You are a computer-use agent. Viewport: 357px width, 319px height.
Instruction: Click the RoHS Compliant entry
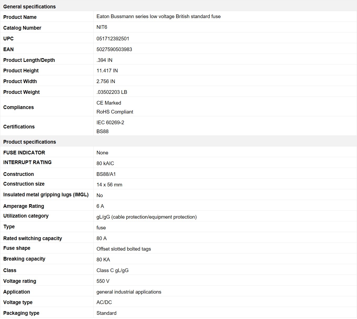point(115,112)
